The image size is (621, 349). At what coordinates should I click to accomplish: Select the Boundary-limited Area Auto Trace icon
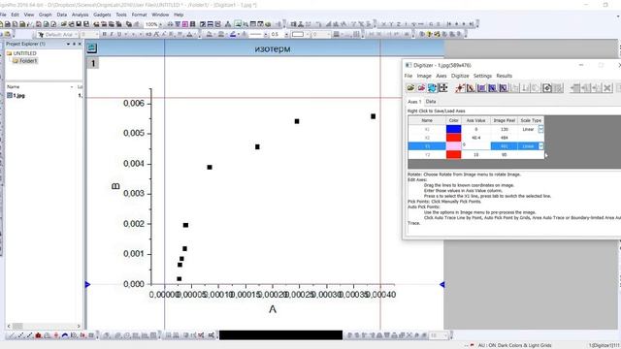(x=503, y=88)
